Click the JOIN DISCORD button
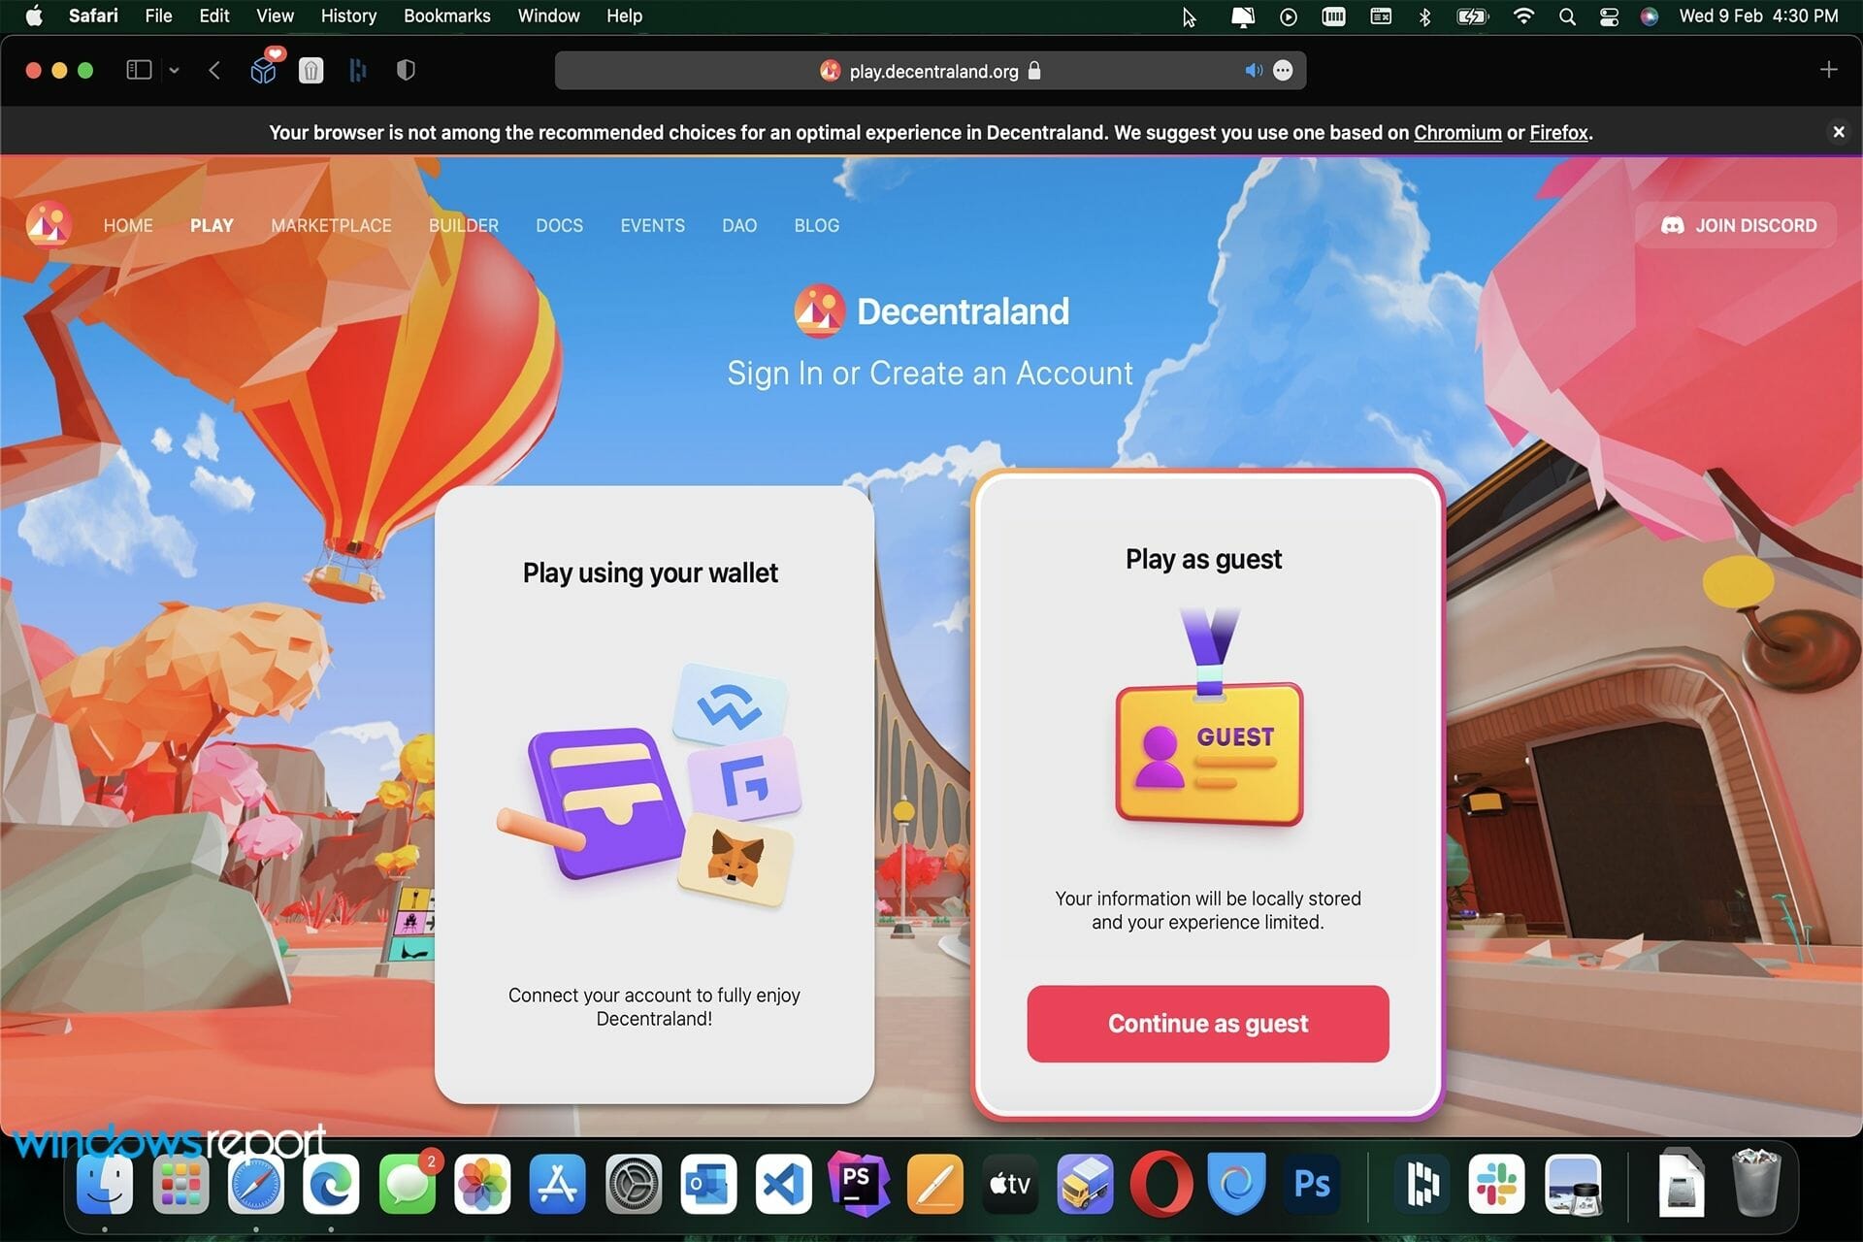Screen dimensions: 1863x1242 click(1738, 225)
